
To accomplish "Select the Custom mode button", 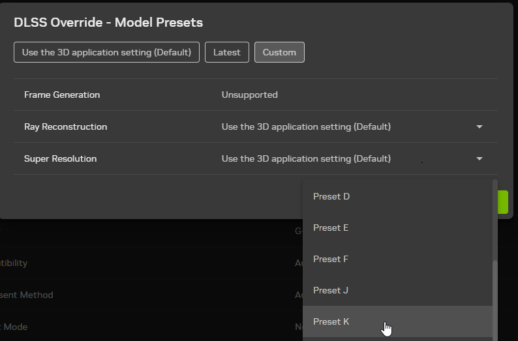I will 279,52.
